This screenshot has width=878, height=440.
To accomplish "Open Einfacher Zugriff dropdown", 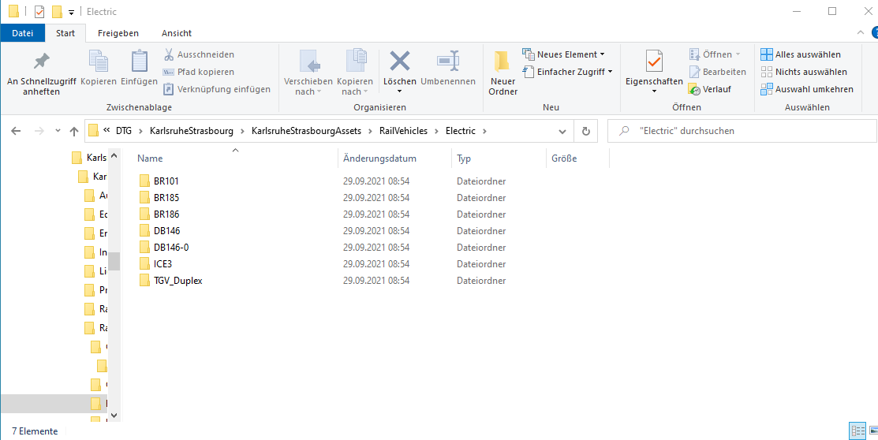I will pyautogui.click(x=568, y=72).
